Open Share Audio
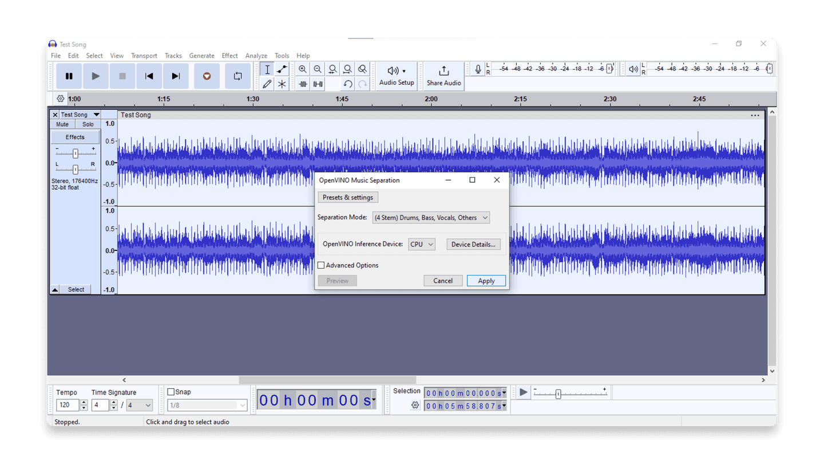This screenshot has width=824, height=464. point(443,76)
